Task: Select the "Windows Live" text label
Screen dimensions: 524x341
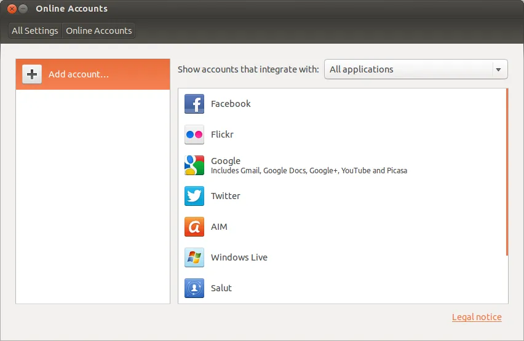Action: (239, 257)
